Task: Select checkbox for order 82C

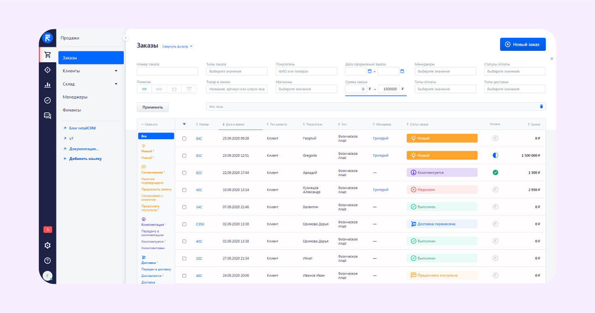Action: click(x=184, y=173)
